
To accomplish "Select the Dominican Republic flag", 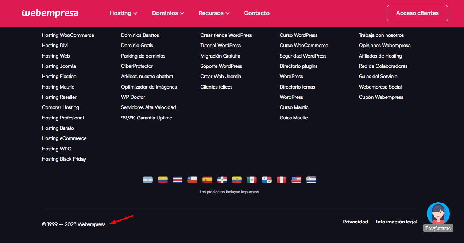I will pyautogui.click(x=222, y=180).
